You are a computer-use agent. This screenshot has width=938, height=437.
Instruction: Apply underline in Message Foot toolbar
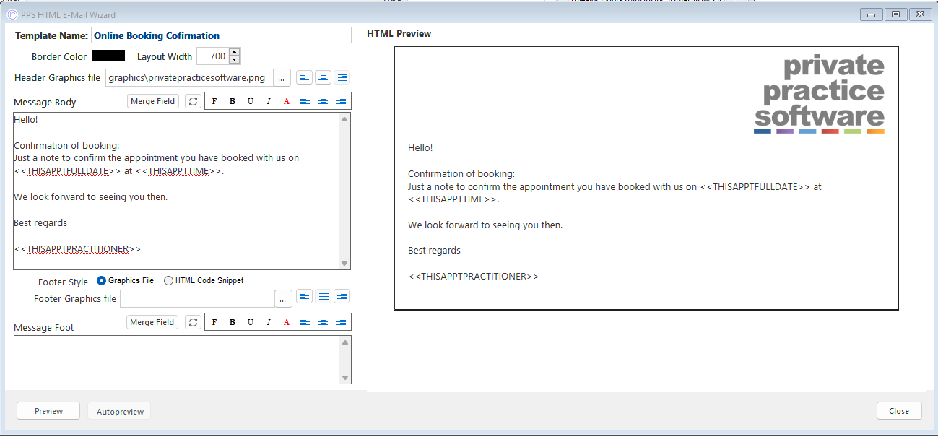tap(251, 322)
